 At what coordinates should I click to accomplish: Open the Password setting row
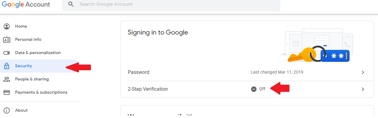coord(247,72)
